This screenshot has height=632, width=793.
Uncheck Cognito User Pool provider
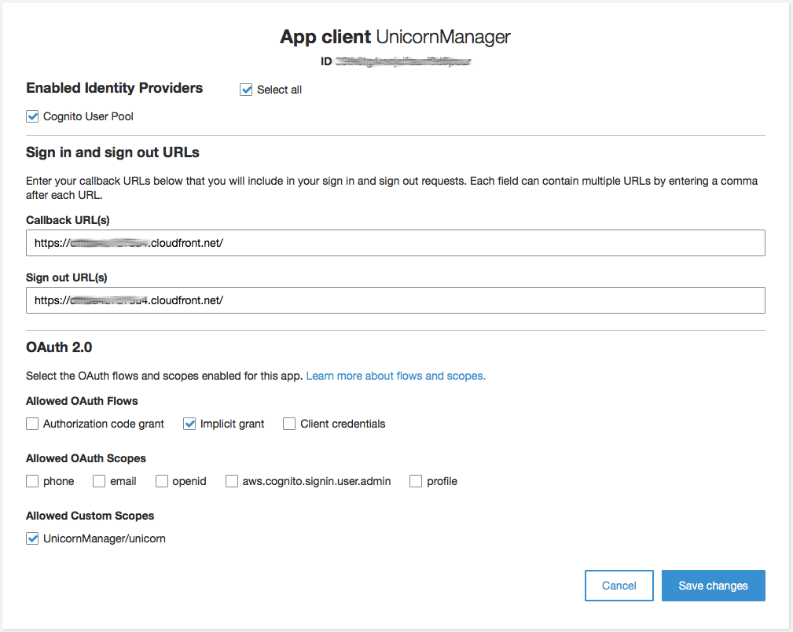32,116
